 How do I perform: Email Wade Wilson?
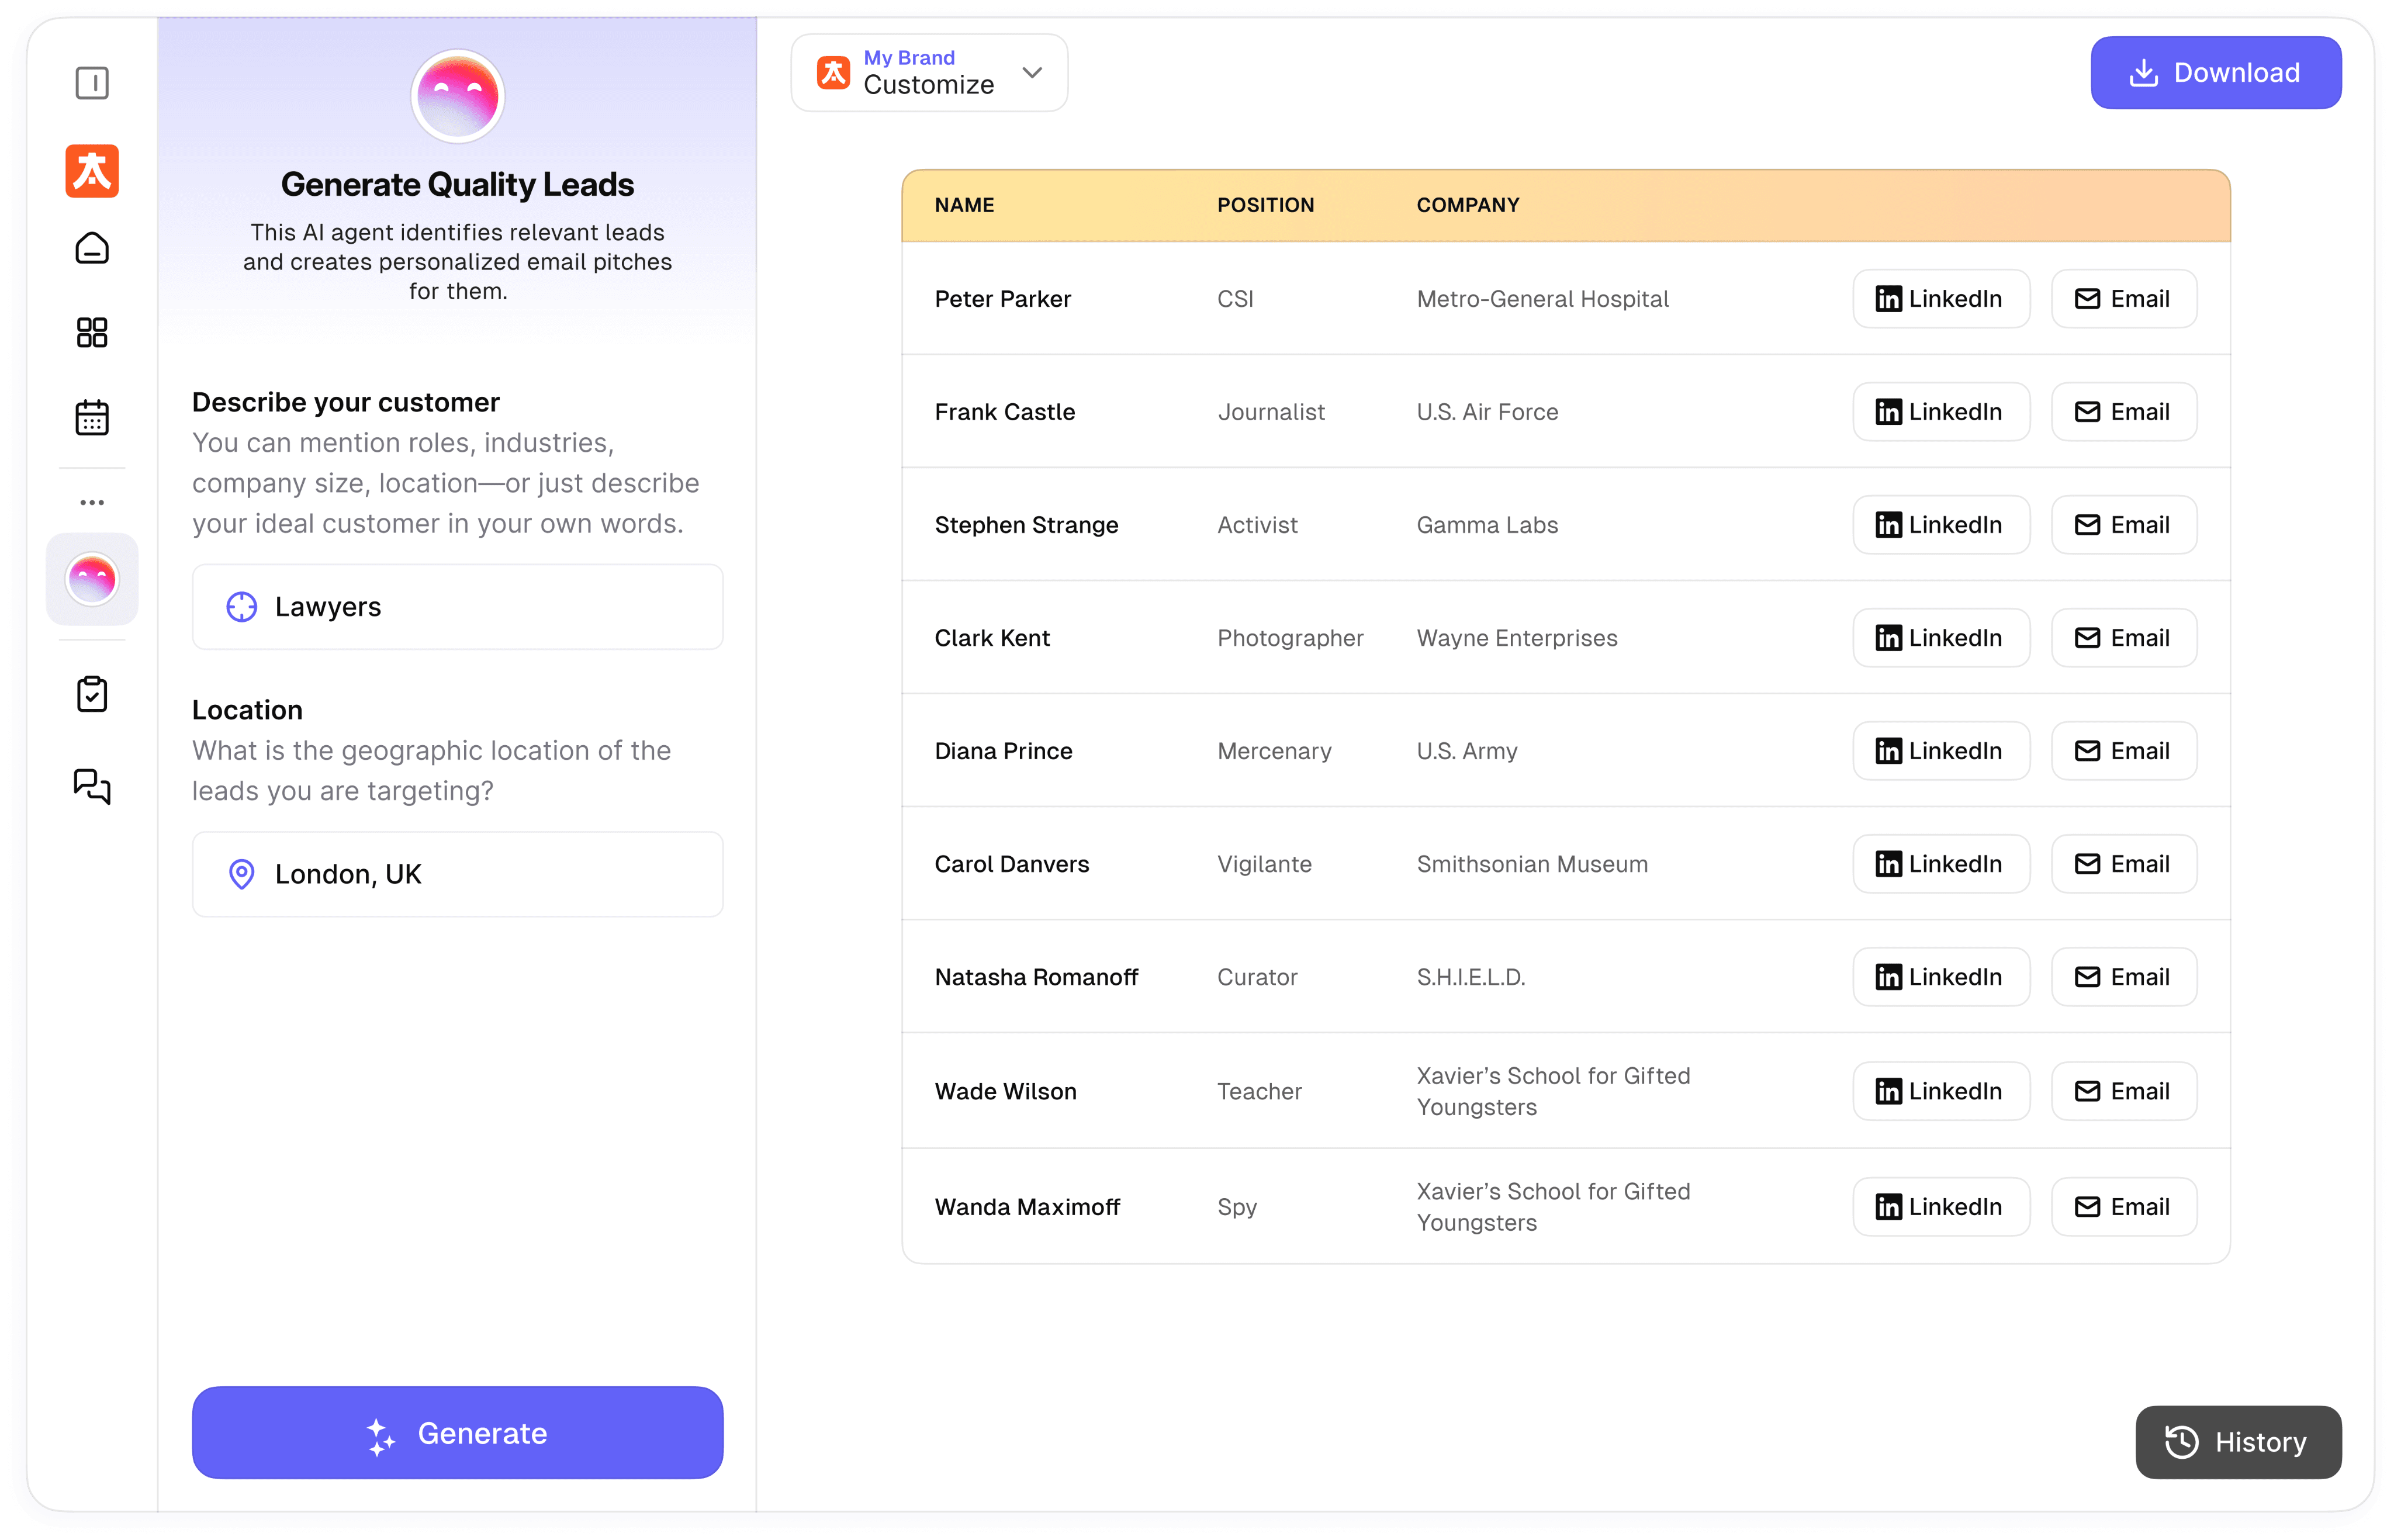click(x=2123, y=1091)
